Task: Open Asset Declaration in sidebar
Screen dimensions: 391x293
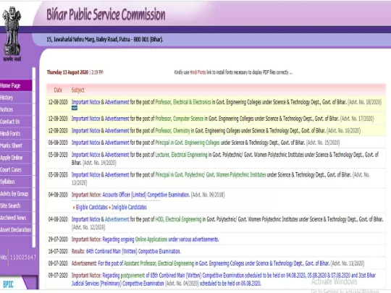Action: [x=16, y=230]
